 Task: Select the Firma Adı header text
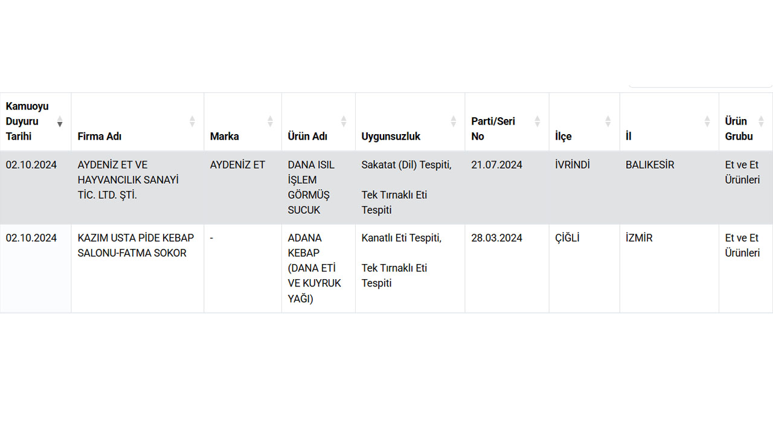100,137
